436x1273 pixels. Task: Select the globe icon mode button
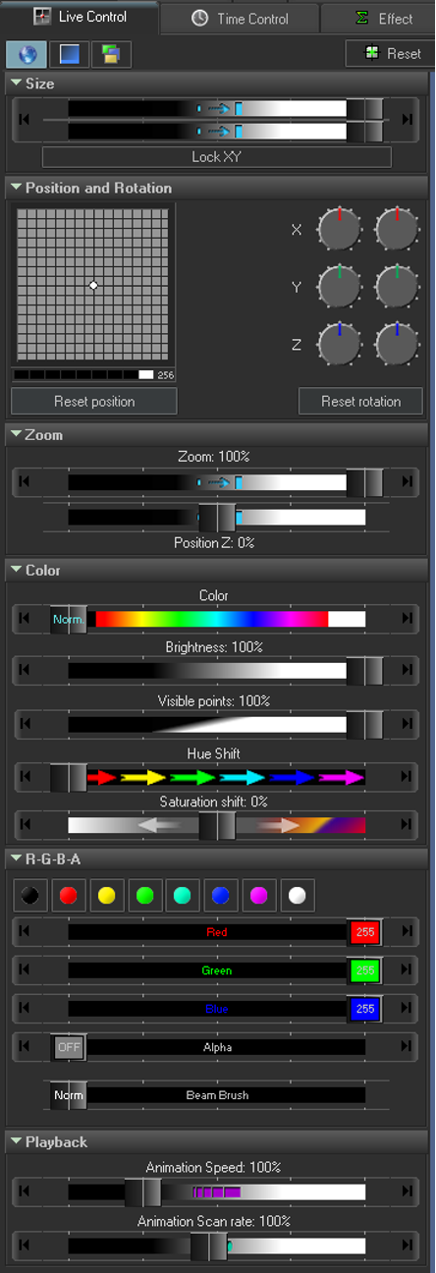click(26, 54)
